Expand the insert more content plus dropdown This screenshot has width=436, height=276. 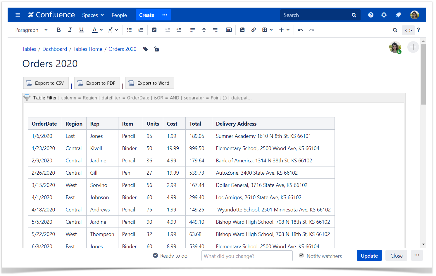(x=284, y=30)
